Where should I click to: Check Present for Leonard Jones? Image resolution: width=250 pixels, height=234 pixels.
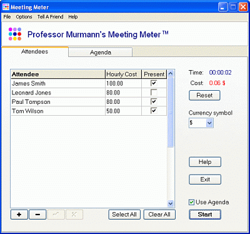(x=154, y=93)
